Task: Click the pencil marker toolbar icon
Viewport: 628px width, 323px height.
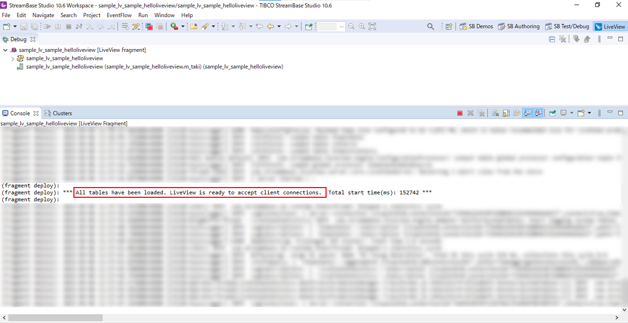Action: coord(205,27)
